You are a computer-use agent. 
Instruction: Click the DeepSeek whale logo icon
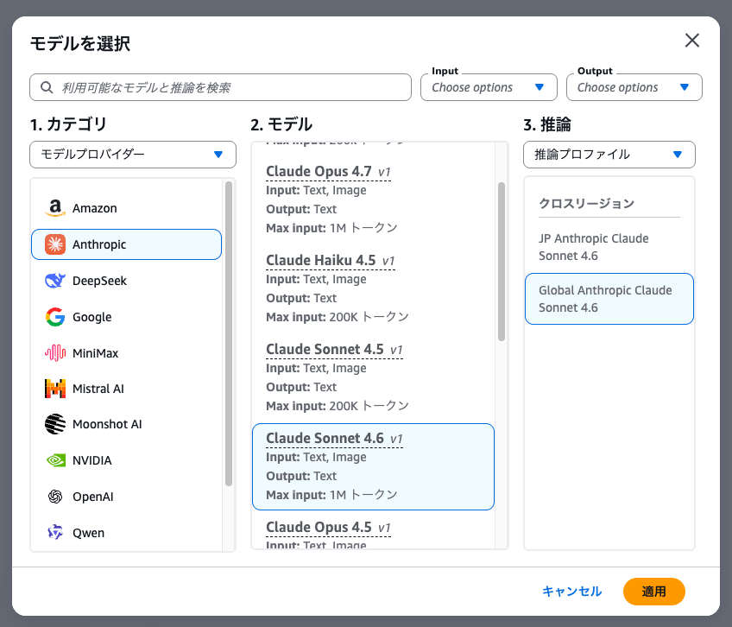[x=55, y=281]
